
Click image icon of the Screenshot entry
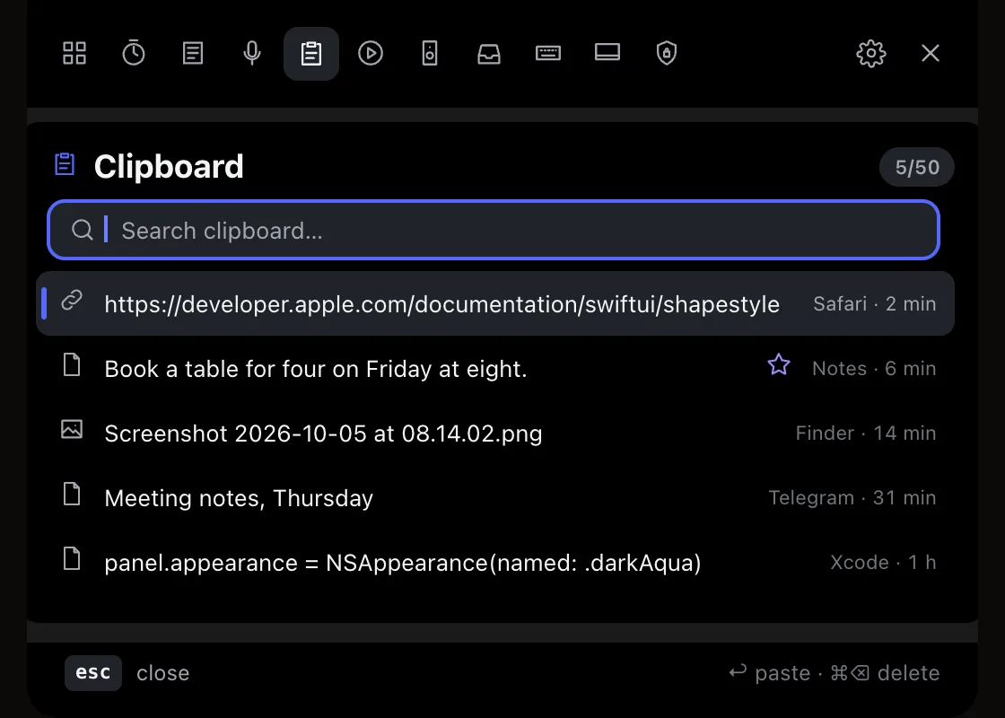pyautogui.click(x=72, y=429)
